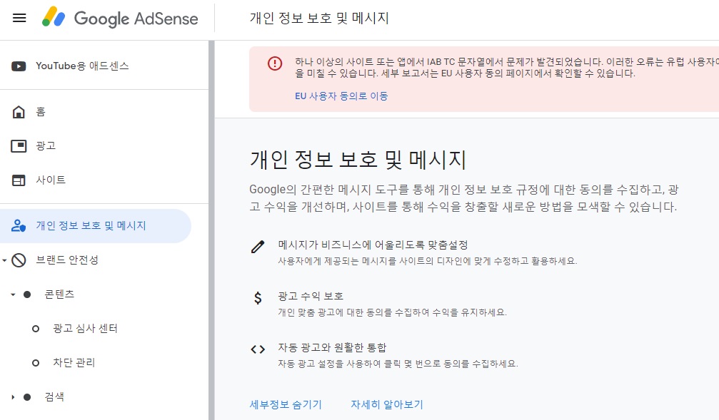The width and height of the screenshot is (719, 420).
Task: Expand the 검색 subsection arrow
Action: pos(13,397)
